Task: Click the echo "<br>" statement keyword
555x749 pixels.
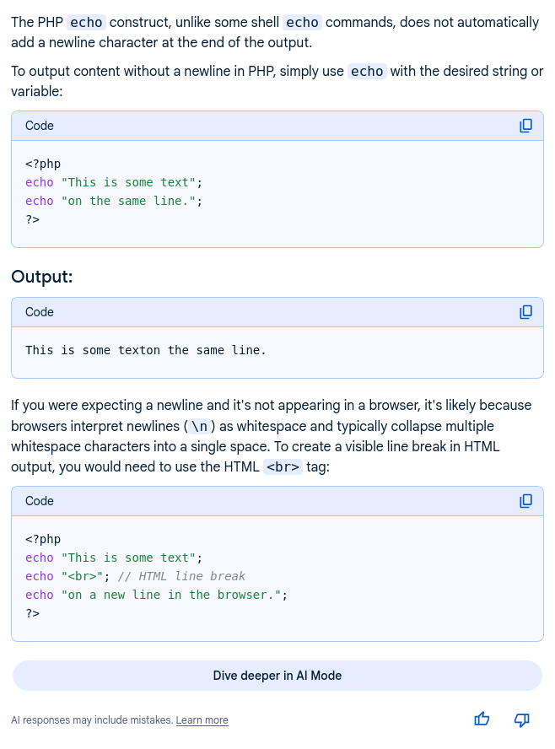Action: click(x=39, y=576)
